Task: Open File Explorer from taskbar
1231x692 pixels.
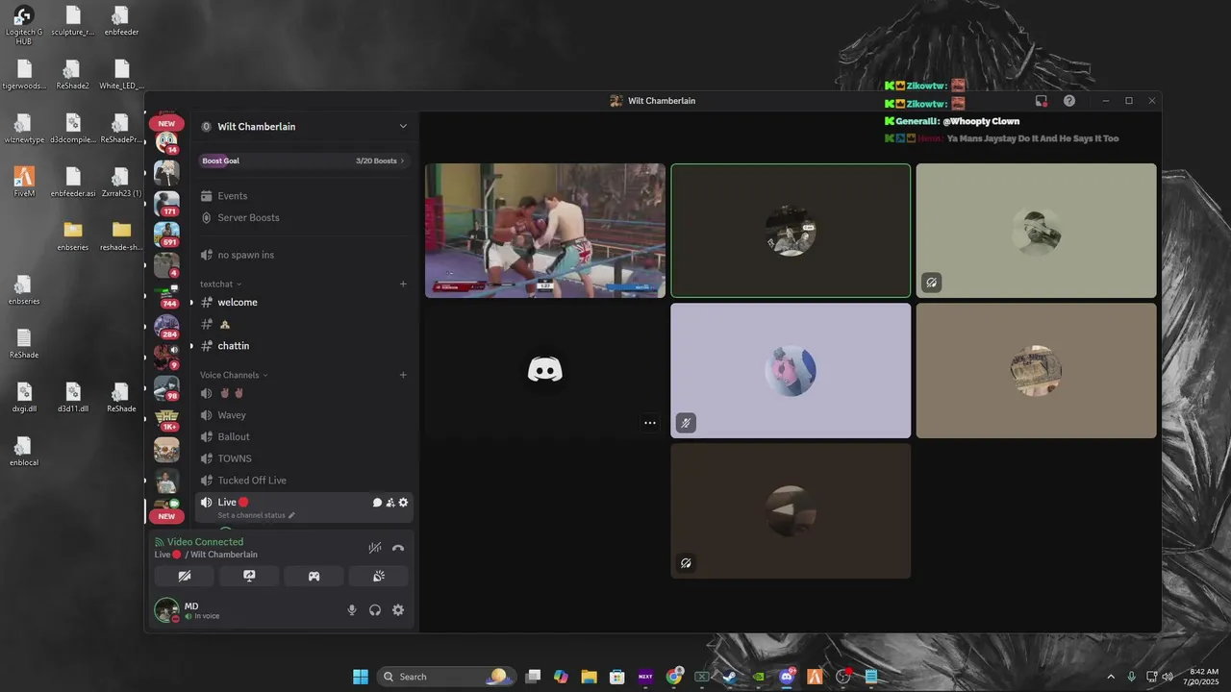Action: click(589, 677)
